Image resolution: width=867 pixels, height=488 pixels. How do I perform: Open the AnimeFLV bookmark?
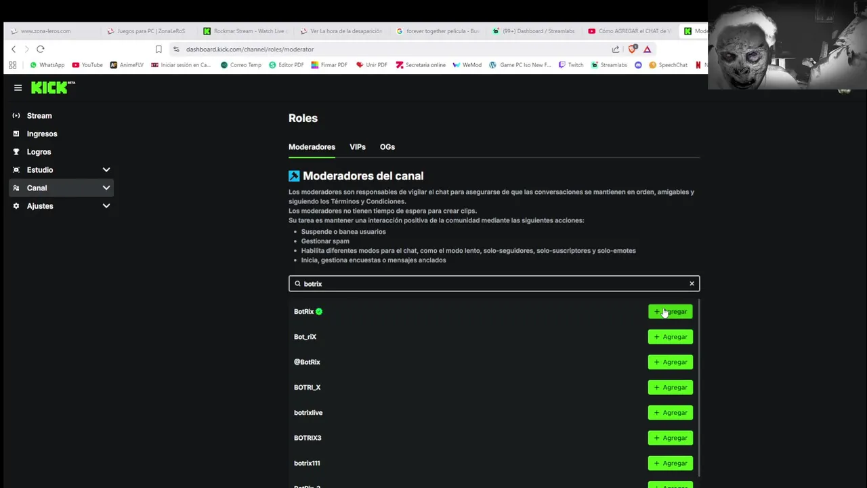tap(127, 65)
